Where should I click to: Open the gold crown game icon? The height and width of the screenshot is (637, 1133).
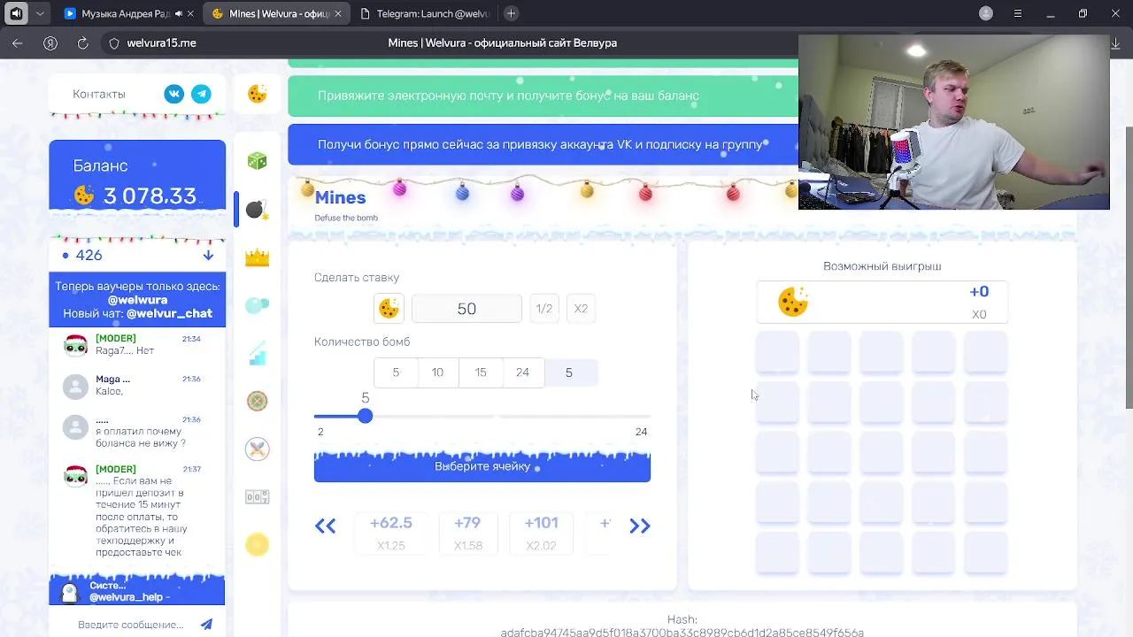point(257,257)
